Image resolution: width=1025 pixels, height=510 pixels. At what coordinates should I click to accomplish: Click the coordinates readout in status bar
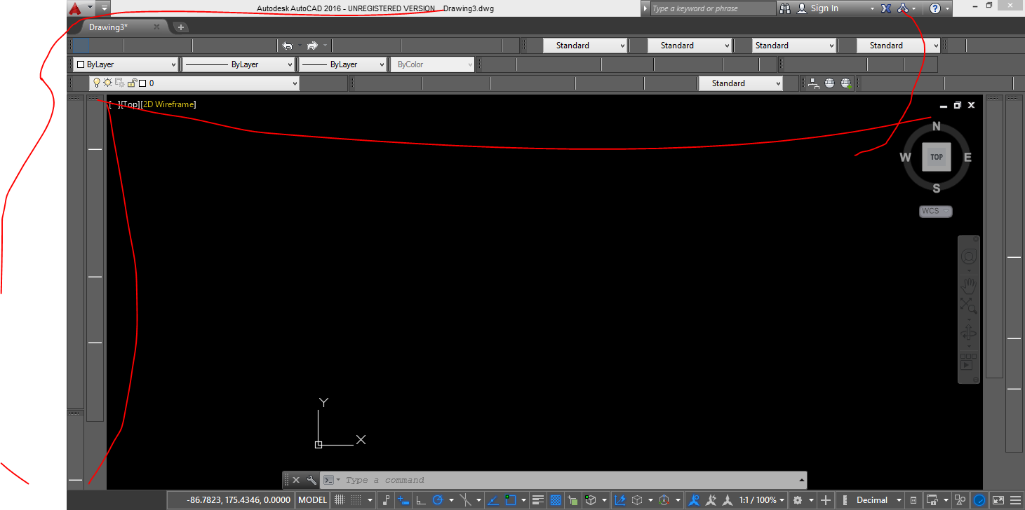click(x=239, y=500)
